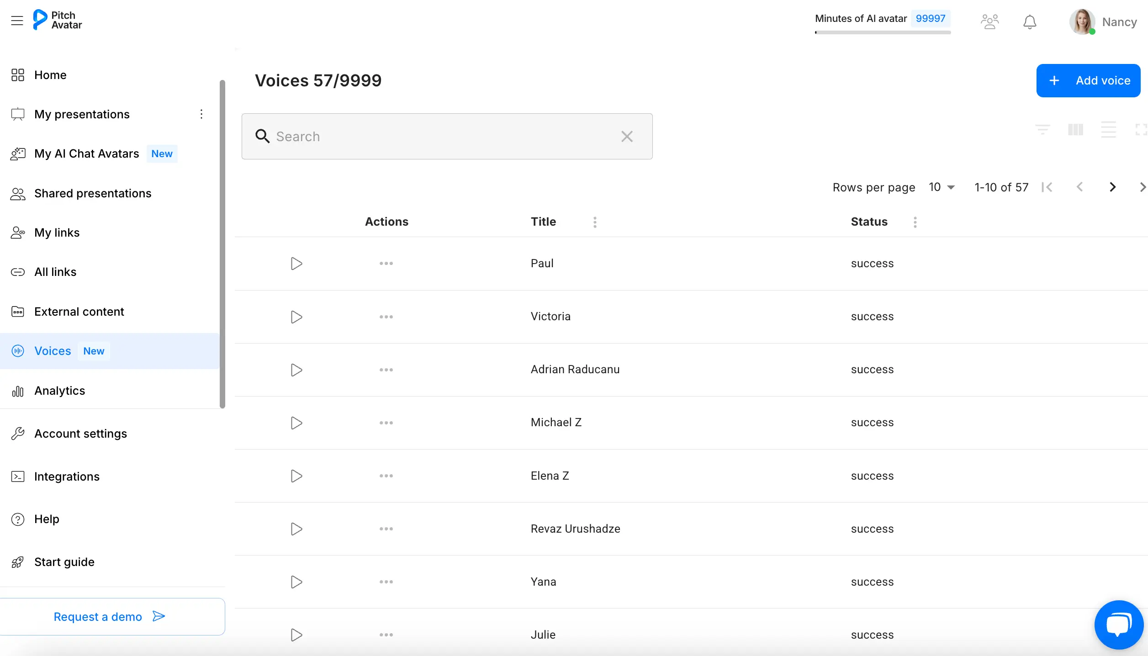Screen dimensions: 1148x656
Task: Toggle the table filters icon
Action: click(x=1042, y=130)
